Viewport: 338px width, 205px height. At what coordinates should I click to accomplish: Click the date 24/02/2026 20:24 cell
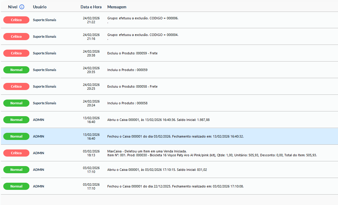tap(91, 103)
